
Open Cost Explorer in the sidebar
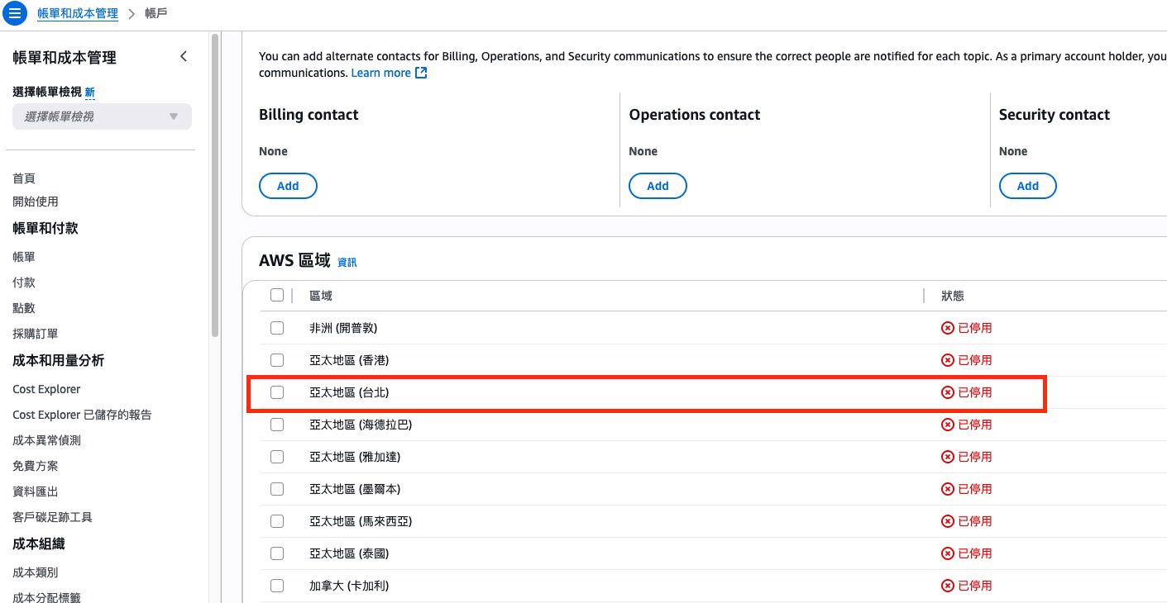46,389
